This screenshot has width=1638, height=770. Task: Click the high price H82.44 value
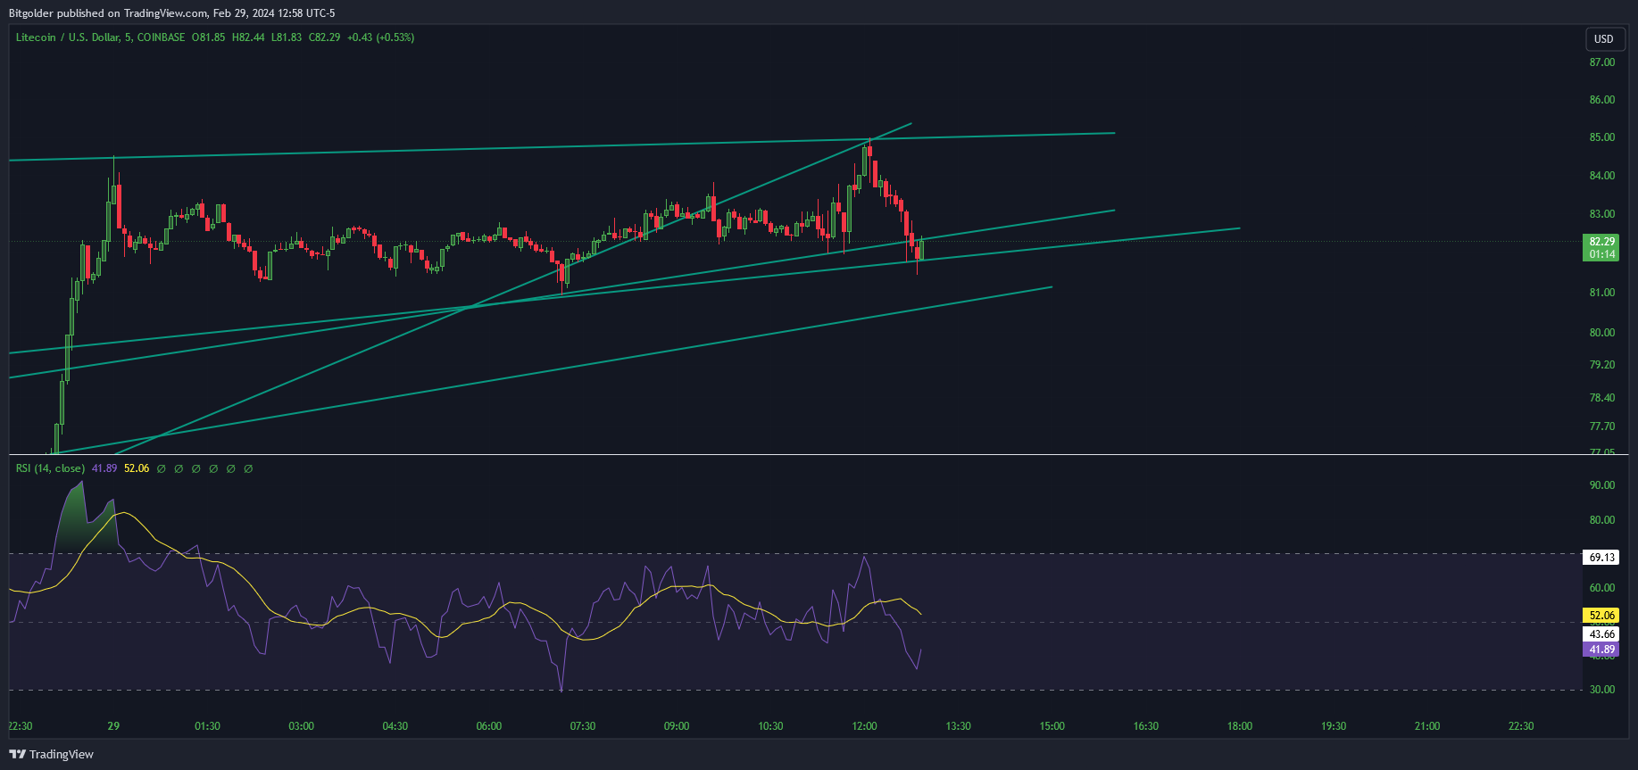[x=248, y=37]
